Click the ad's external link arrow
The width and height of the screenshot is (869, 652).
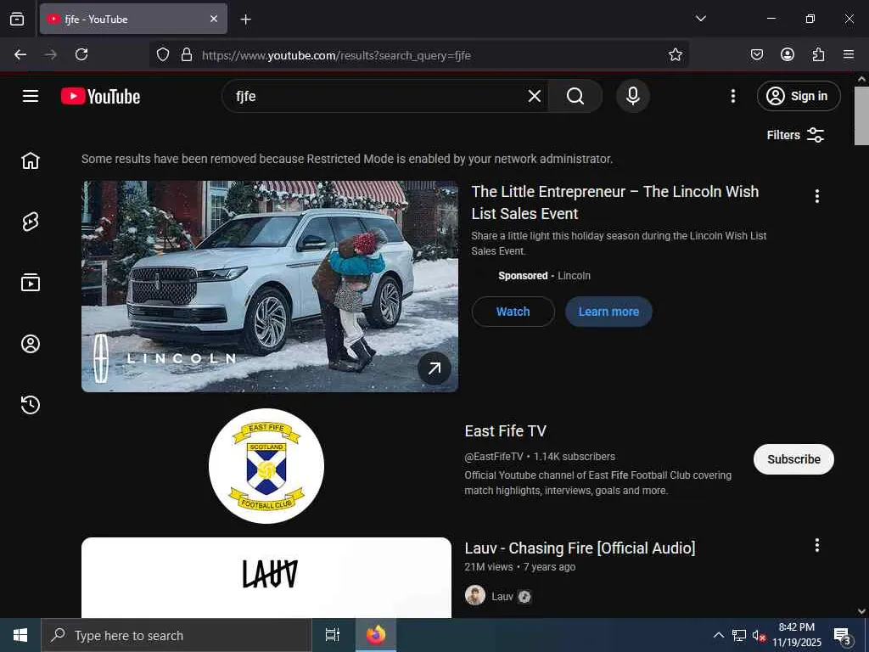[x=434, y=368]
